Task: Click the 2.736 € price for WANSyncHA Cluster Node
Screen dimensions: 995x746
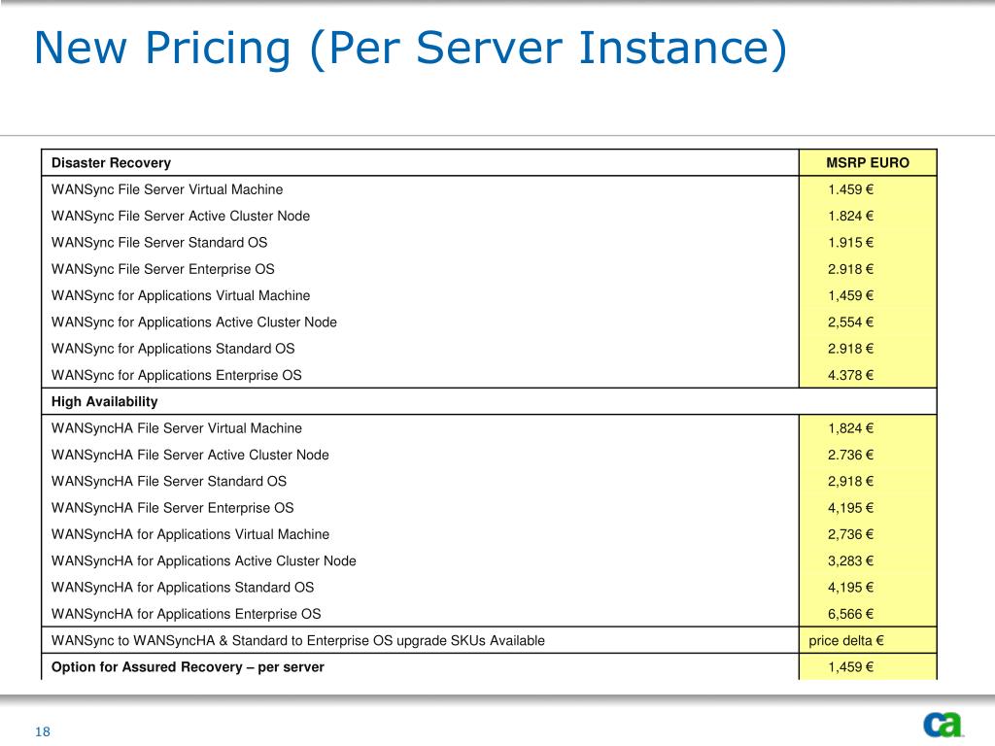Action: click(x=850, y=456)
